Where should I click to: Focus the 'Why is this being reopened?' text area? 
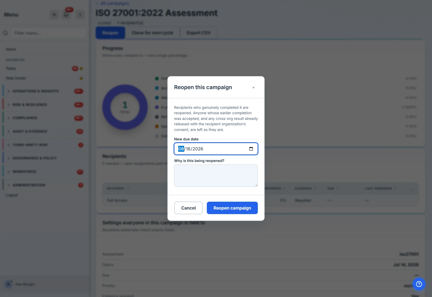(216, 175)
